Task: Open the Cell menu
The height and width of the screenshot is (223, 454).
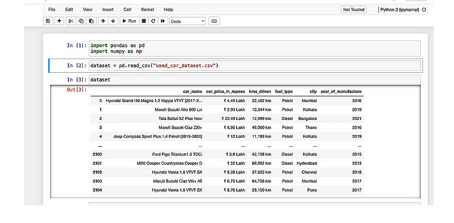Action: click(x=127, y=10)
